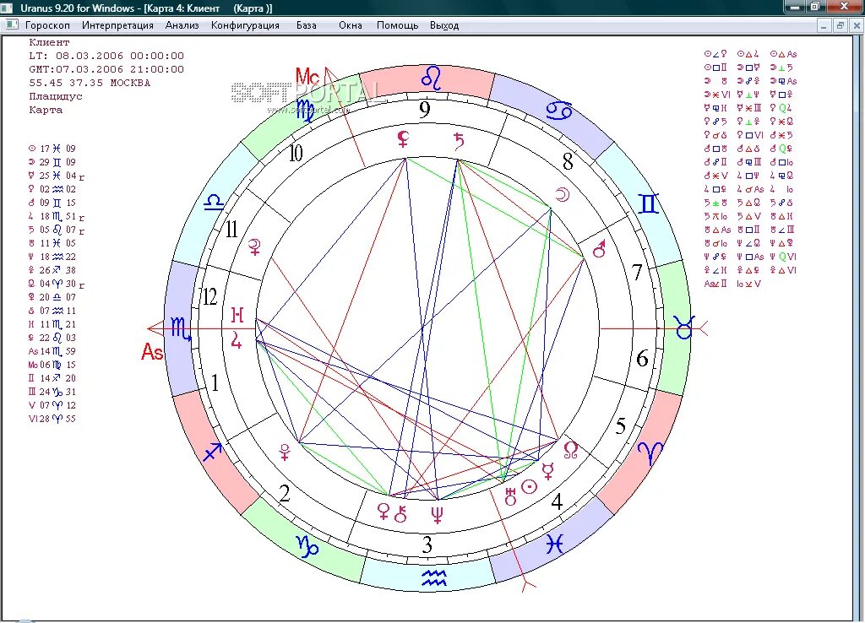
Task: Click the red Mc midheaven label
Action: coord(307,76)
